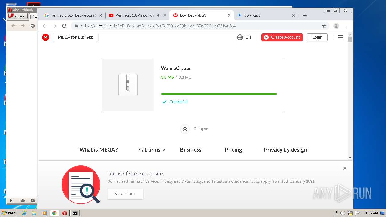Click the Action Center flag icon
The width and height of the screenshot is (386, 217).
pos(357,213)
